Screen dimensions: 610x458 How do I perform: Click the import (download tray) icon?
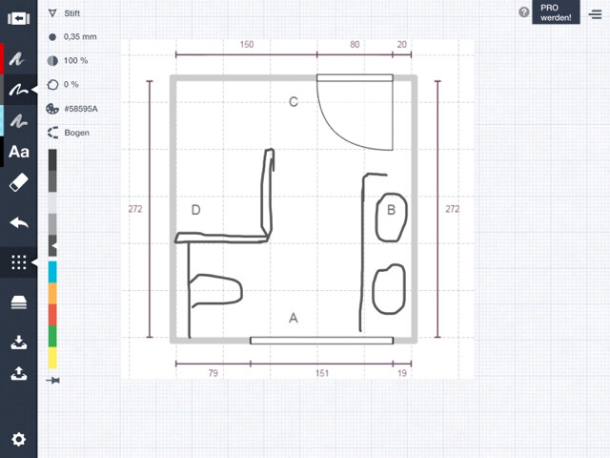pyautogui.click(x=18, y=343)
